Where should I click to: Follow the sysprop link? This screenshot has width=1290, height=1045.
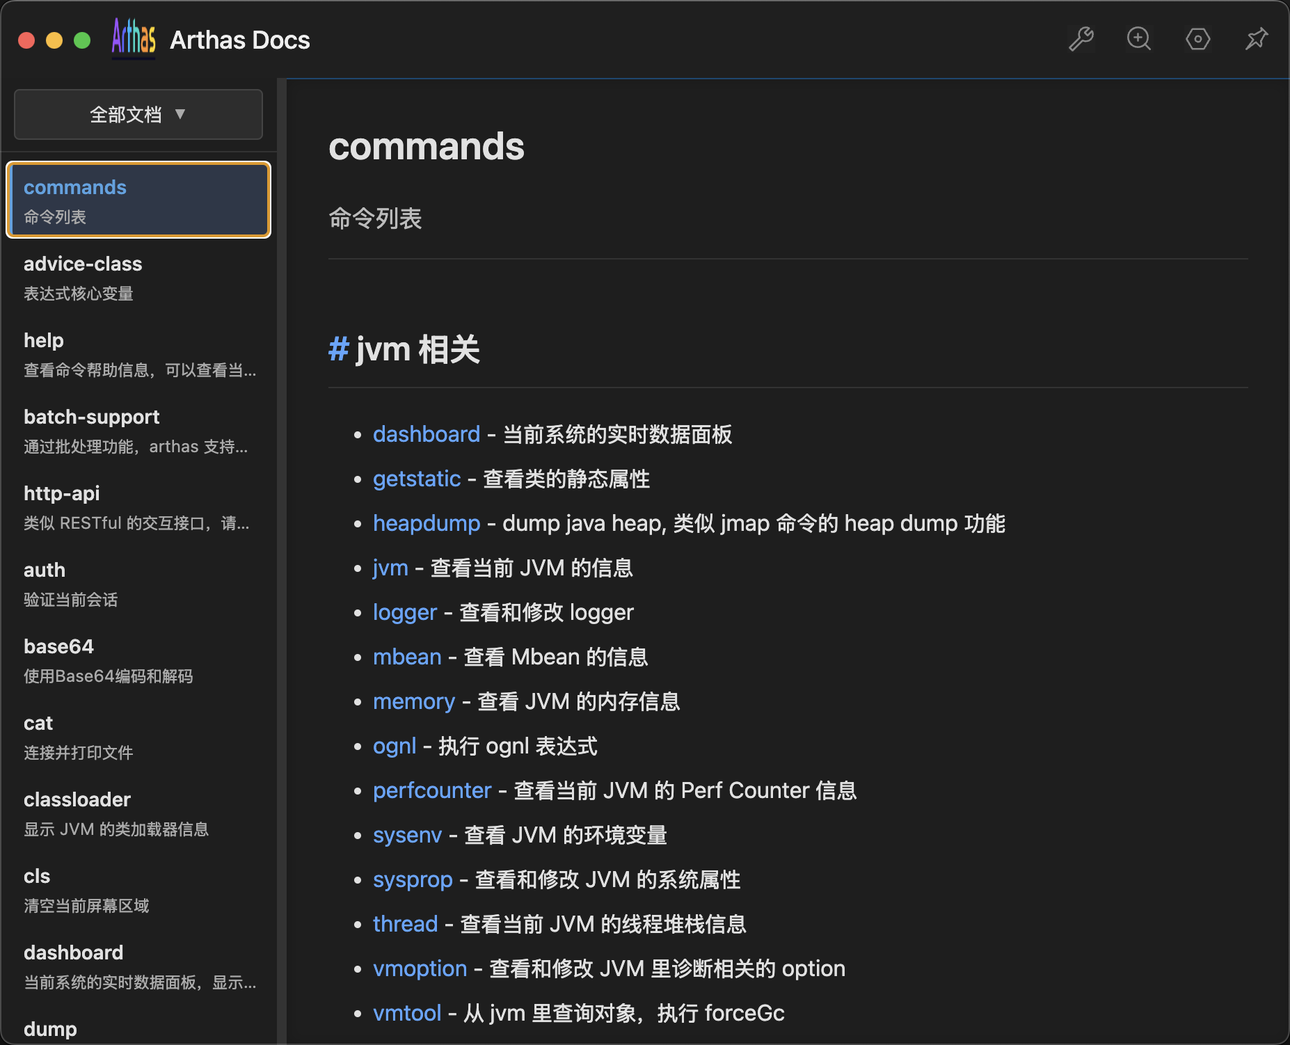pyautogui.click(x=413, y=879)
